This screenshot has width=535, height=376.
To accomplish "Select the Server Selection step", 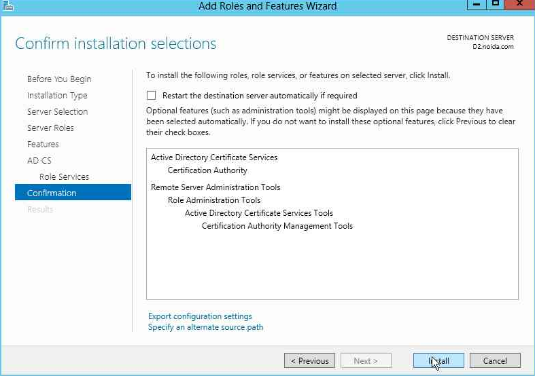I will [57, 112].
